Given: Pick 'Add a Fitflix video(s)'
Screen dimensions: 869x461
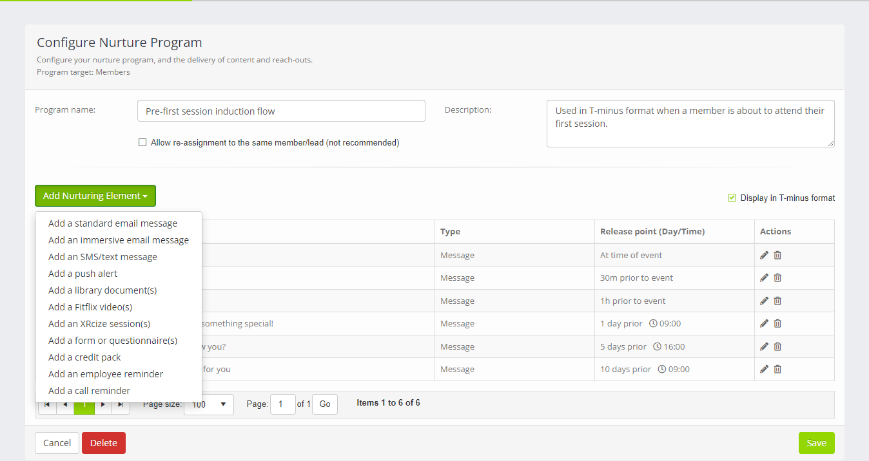Looking at the screenshot, I should [90, 307].
